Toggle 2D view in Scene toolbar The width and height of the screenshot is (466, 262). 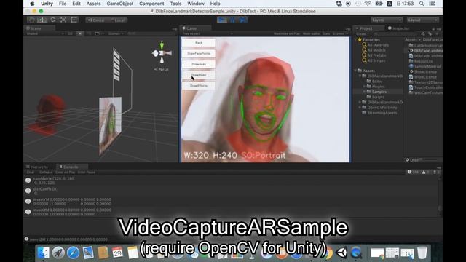click(x=71, y=33)
